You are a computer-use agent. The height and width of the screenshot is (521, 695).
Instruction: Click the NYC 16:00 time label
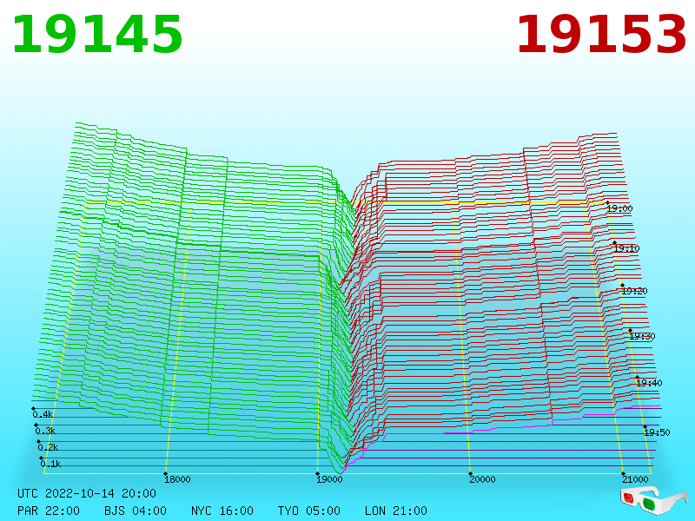tap(222, 511)
